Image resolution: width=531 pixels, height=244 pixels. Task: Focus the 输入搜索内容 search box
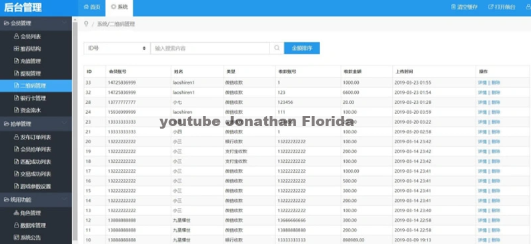pos(210,48)
